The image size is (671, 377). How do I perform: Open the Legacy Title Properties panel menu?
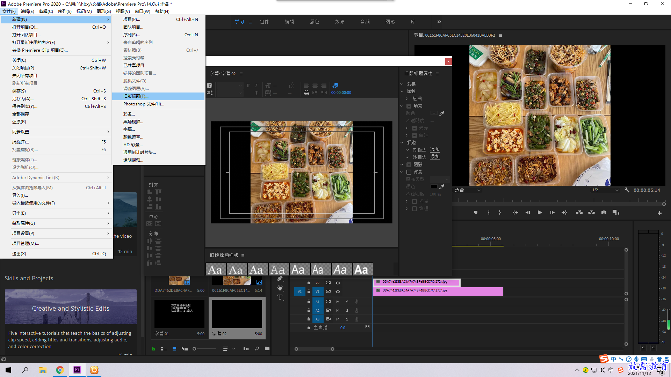437,74
